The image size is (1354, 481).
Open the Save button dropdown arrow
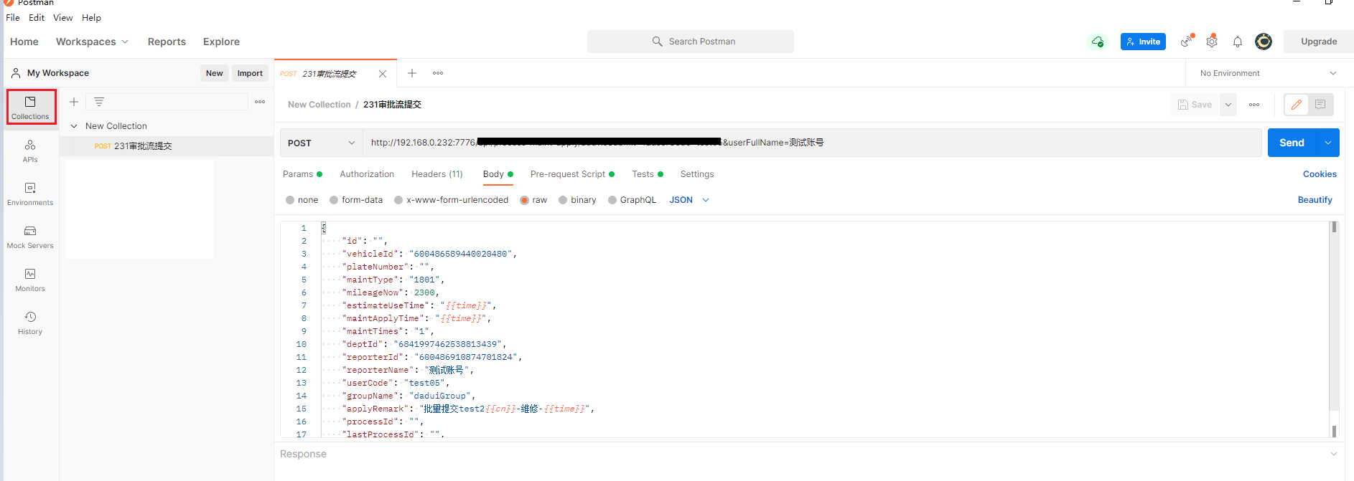click(x=1228, y=105)
